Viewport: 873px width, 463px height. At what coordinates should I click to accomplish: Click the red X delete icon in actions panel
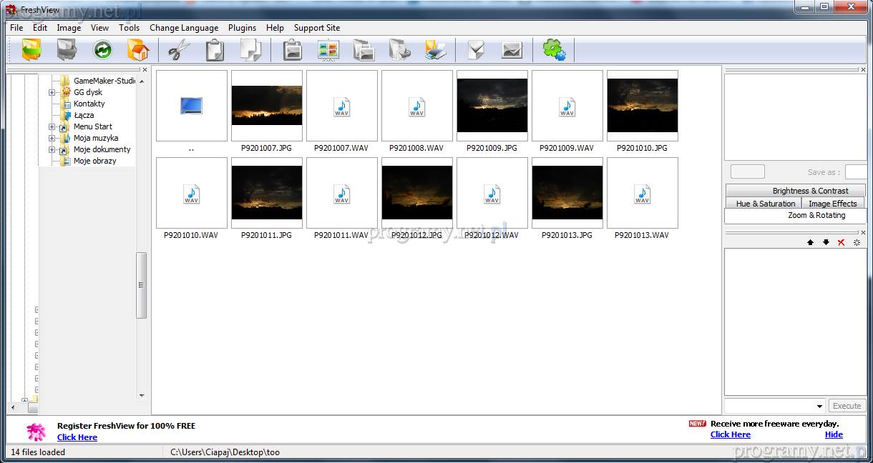point(841,242)
